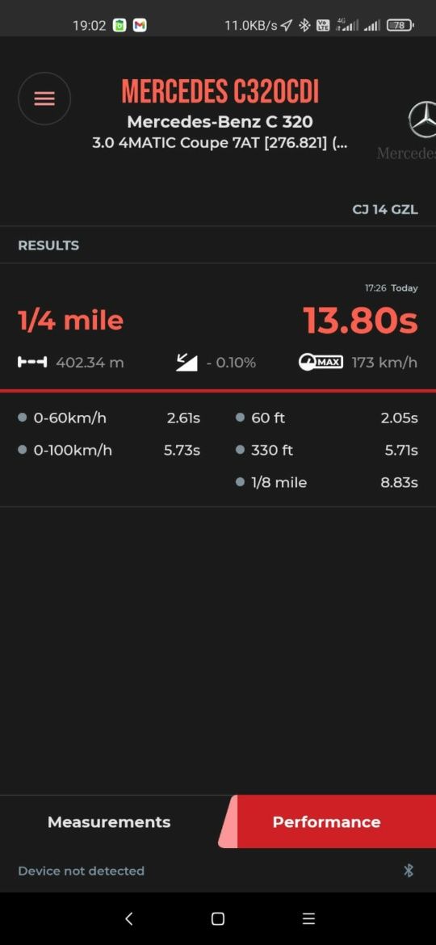Tap the MAX speed gauge icon

321,362
